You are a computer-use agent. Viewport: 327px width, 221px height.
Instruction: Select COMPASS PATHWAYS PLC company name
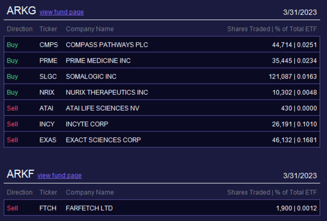tap(107, 45)
